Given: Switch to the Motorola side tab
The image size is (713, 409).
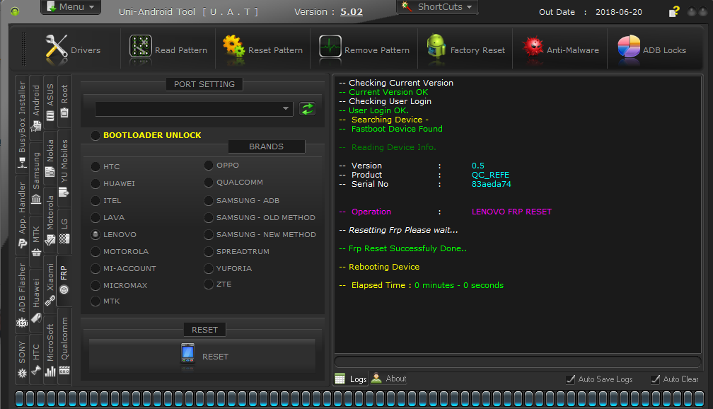Looking at the screenshot, I should 50,220.
